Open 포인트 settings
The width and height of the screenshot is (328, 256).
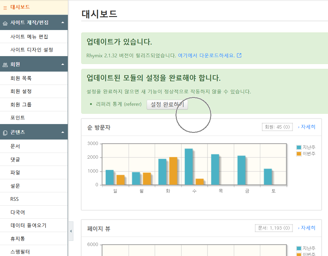[34, 117]
